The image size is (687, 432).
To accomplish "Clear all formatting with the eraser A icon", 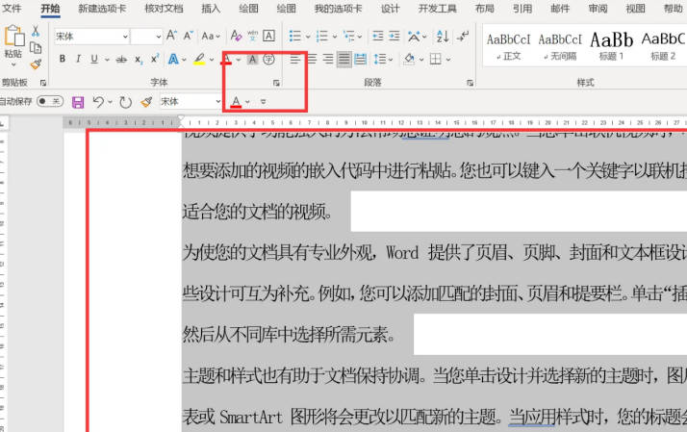I will click(236, 36).
